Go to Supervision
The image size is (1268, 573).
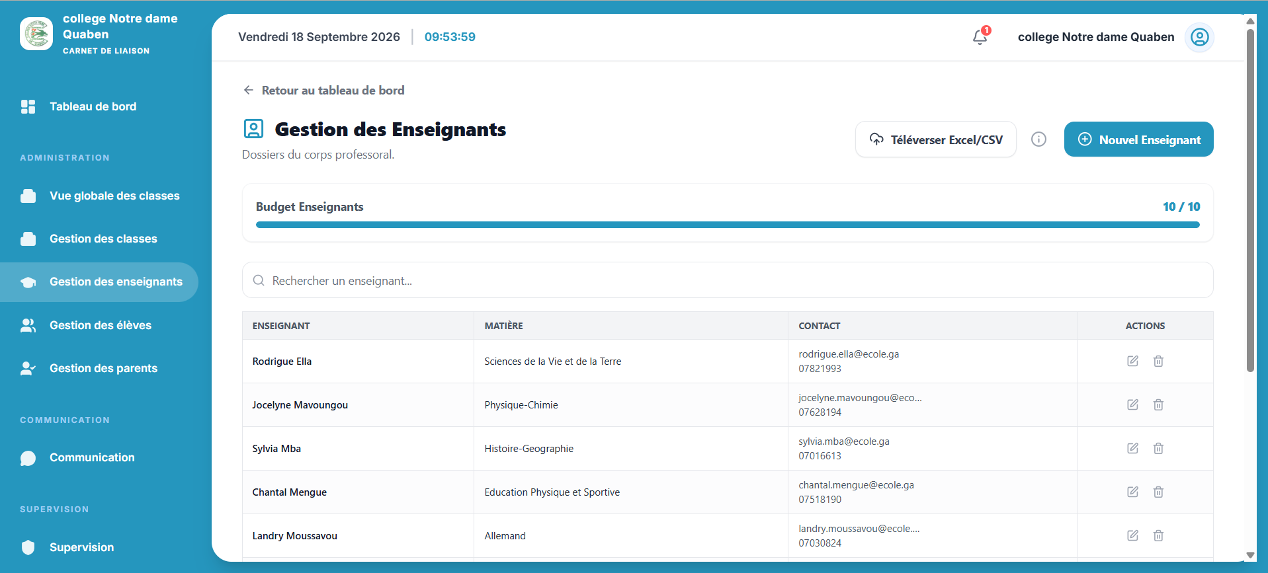[99, 547]
